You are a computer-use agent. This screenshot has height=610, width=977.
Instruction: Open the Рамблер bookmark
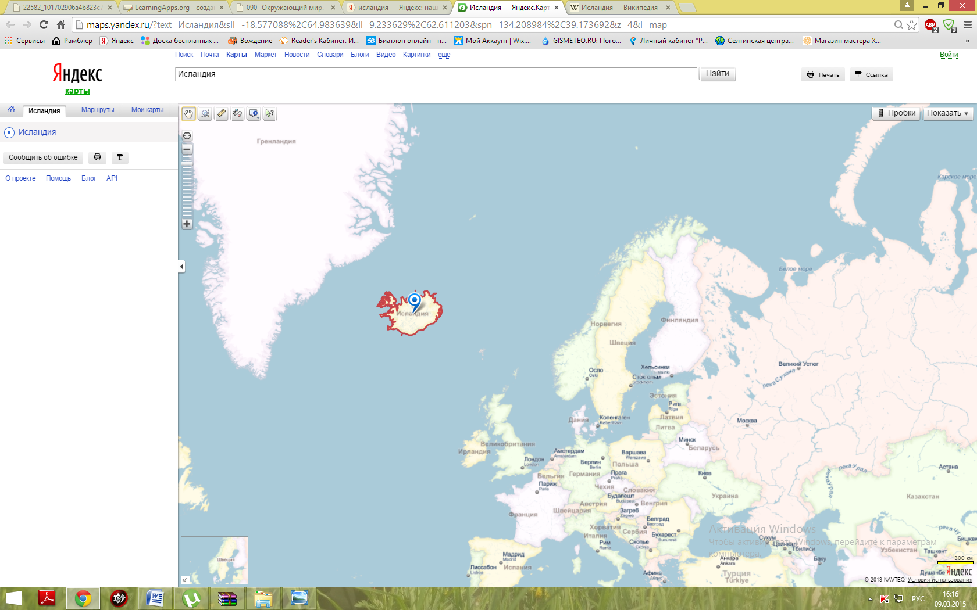72,41
